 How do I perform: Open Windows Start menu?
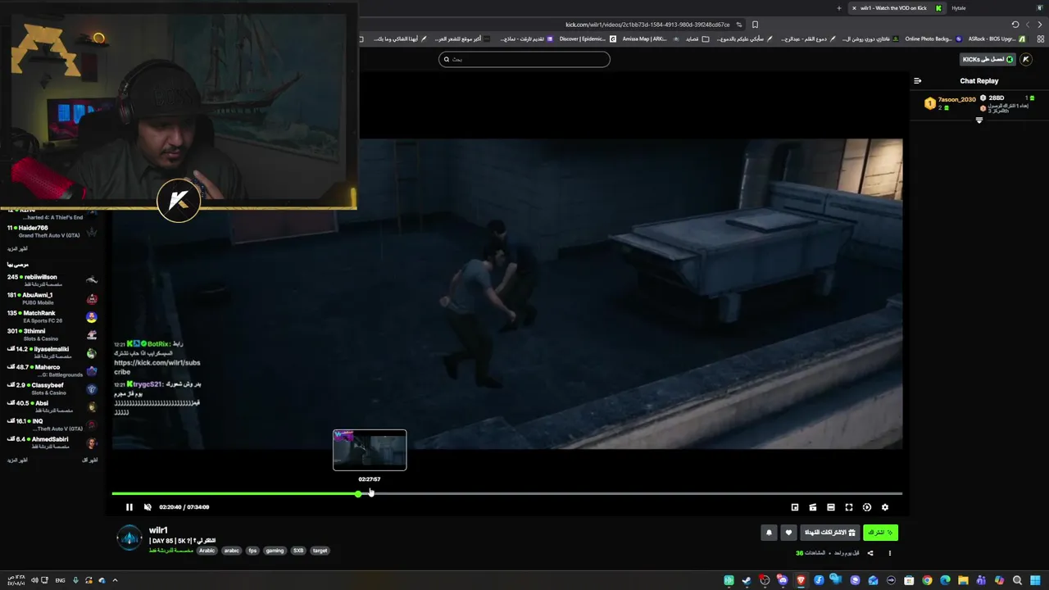[x=1035, y=580]
